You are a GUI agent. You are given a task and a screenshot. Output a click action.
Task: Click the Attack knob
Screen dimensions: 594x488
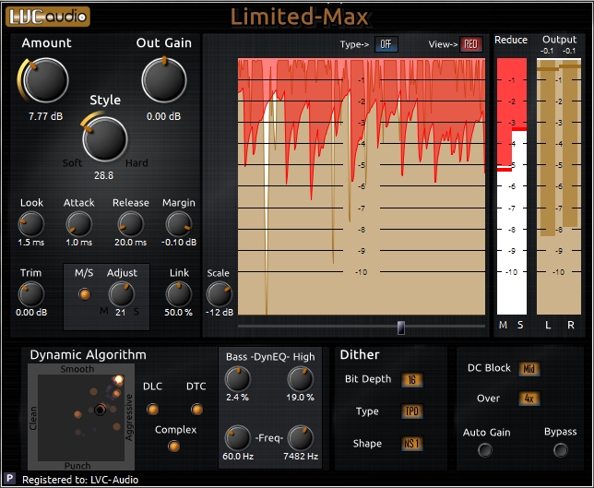pyautogui.click(x=79, y=223)
